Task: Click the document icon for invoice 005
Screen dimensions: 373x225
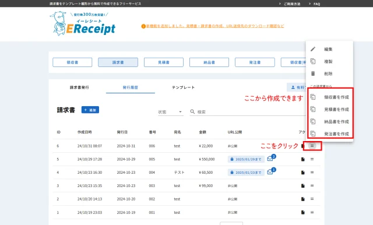Action: [303, 159]
